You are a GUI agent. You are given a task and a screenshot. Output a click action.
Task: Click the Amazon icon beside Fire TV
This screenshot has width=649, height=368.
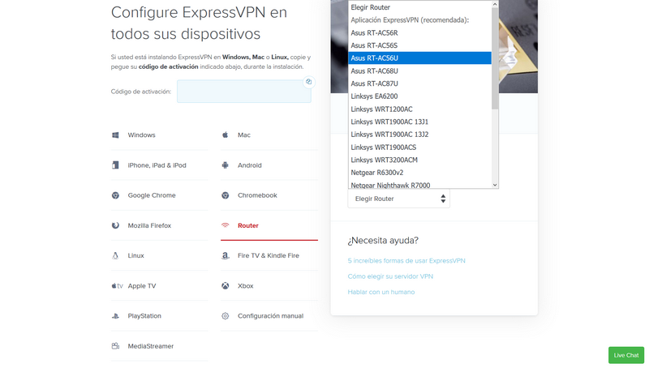click(x=226, y=255)
